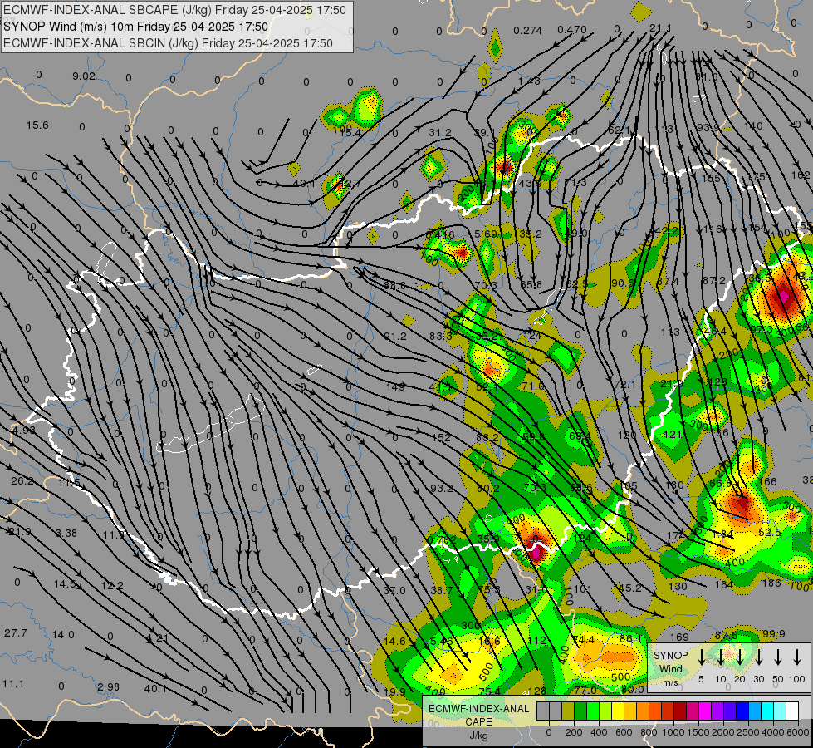813x748 pixels.
Task: Click the map value 8.38
Action: coord(66,533)
